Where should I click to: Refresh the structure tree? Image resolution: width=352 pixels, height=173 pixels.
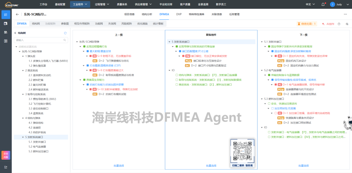pos(65,33)
